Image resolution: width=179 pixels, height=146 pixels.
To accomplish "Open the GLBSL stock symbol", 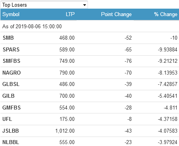I will click(11, 84).
